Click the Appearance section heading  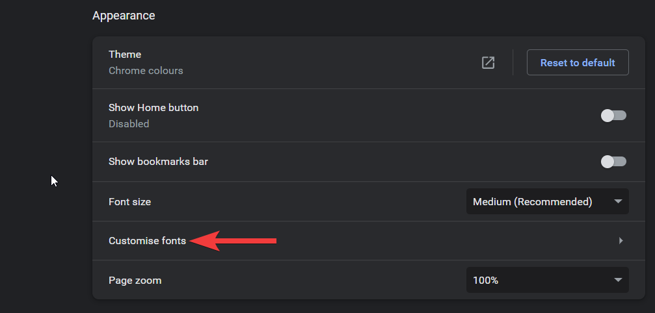pyautogui.click(x=124, y=16)
